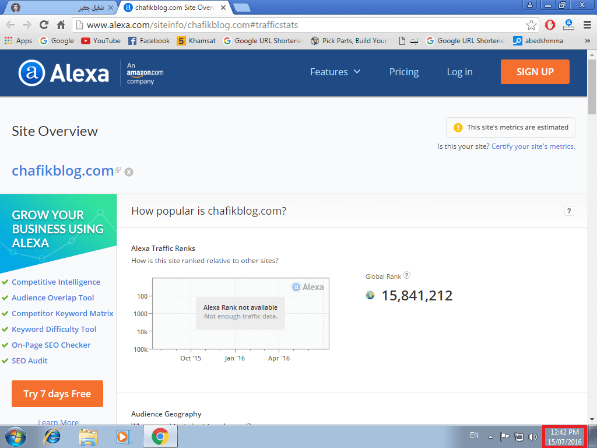Screen dimensions: 597x448
Task: Open the Pick Parts, Build Your bookmark
Action: pos(350,41)
